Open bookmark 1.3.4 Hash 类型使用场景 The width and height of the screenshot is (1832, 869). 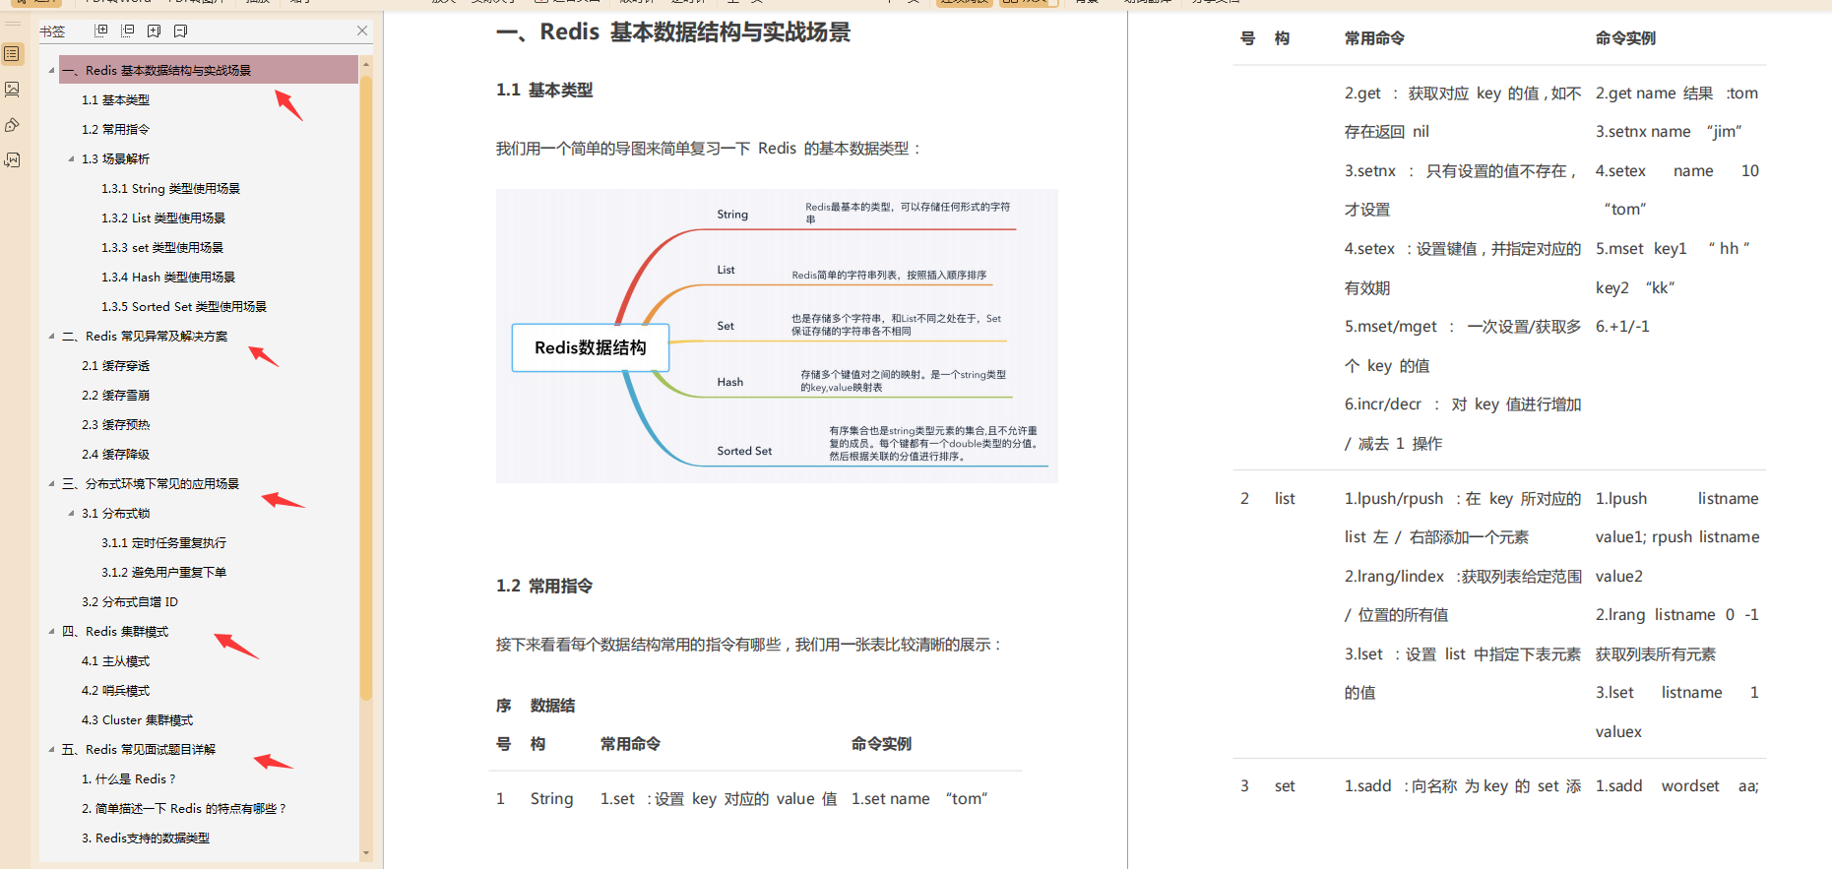click(x=168, y=278)
